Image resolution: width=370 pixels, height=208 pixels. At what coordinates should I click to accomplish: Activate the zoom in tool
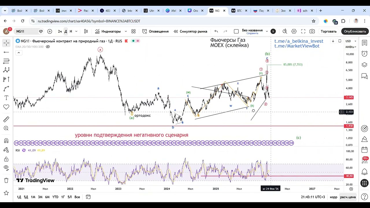tap(6, 129)
